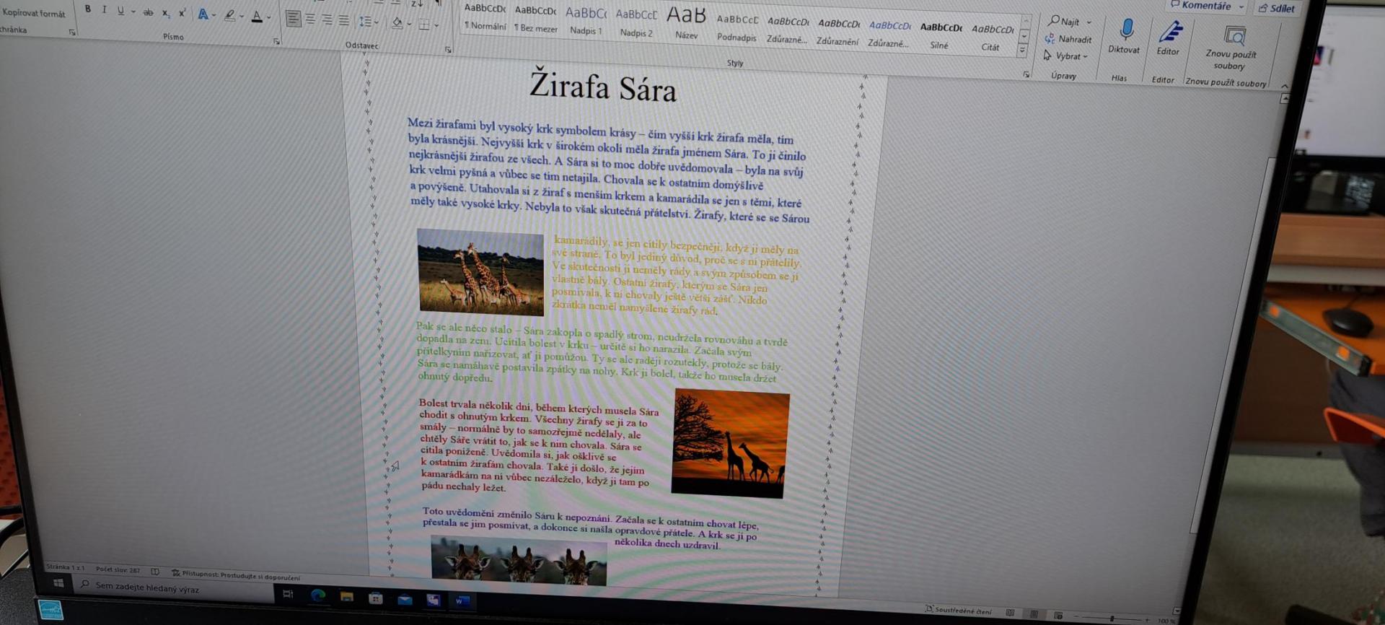Apply Název style
The height and width of the screenshot is (625, 1385).
tap(686, 24)
